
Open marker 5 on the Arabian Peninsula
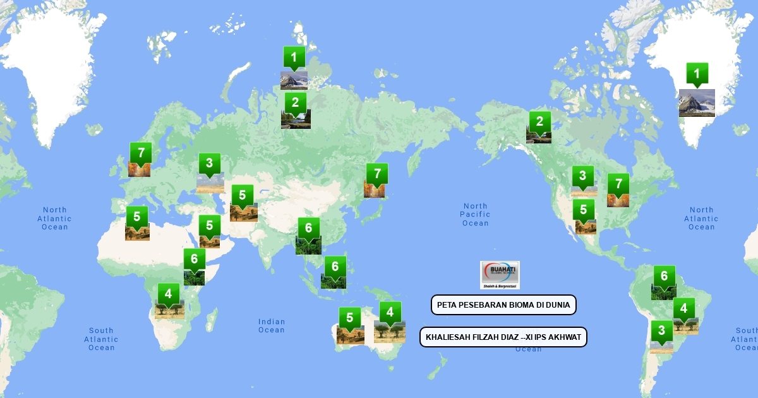coord(210,226)
